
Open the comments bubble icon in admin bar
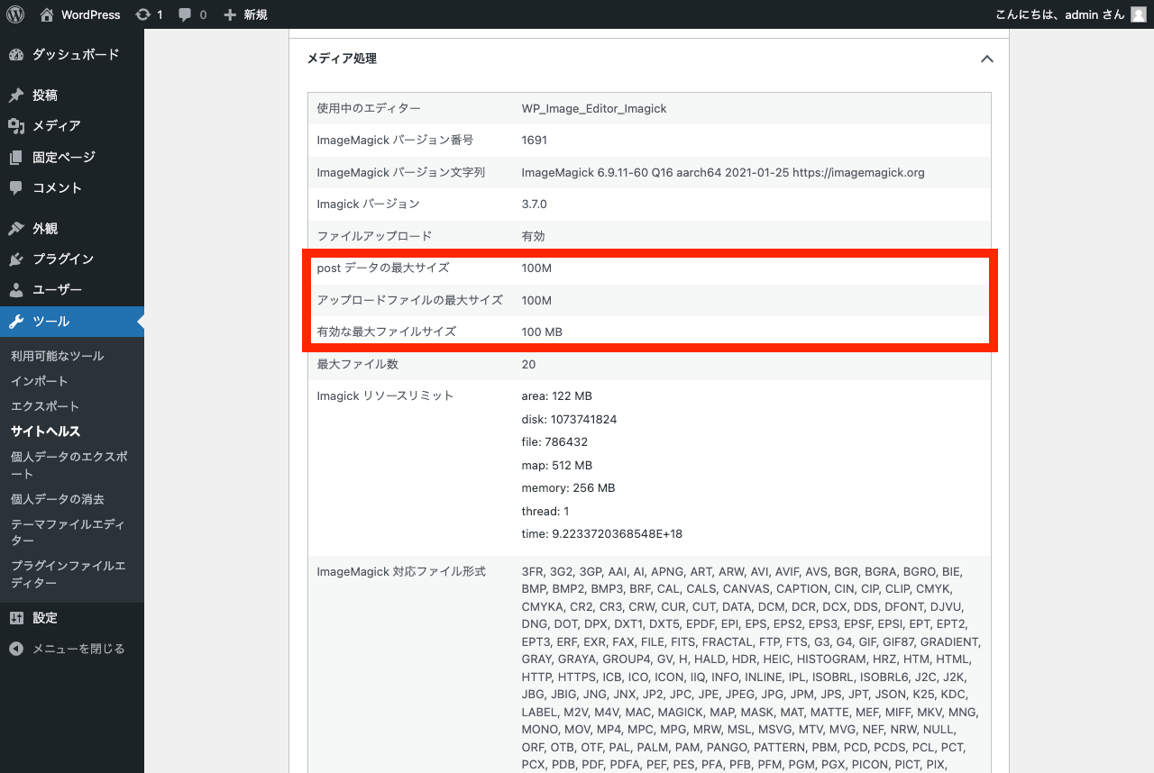(x=185, y=14)
